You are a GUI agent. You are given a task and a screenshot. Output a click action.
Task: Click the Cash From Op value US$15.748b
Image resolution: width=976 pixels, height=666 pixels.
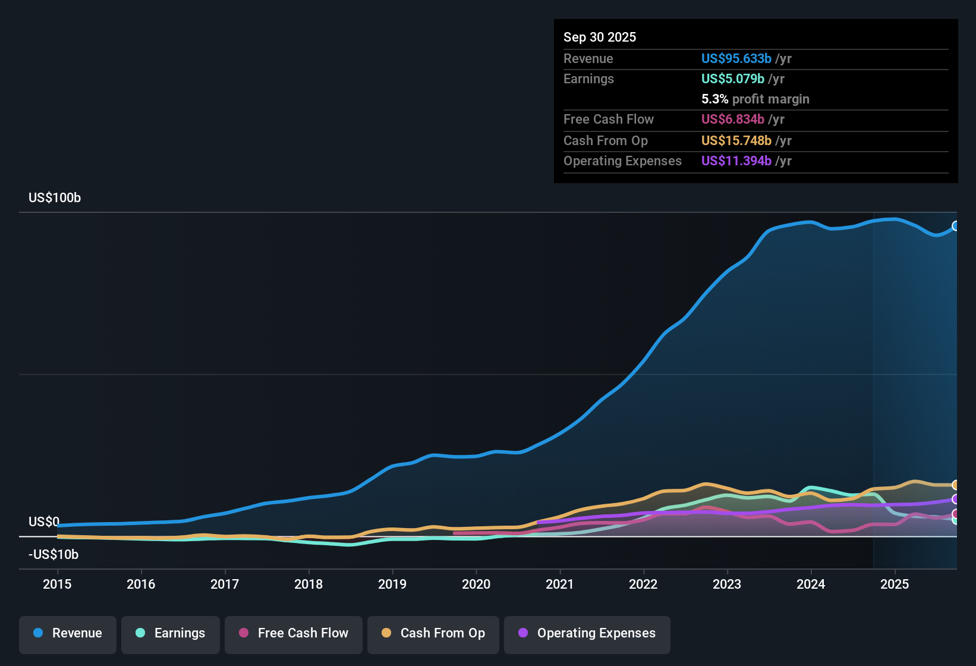point(736,141)
